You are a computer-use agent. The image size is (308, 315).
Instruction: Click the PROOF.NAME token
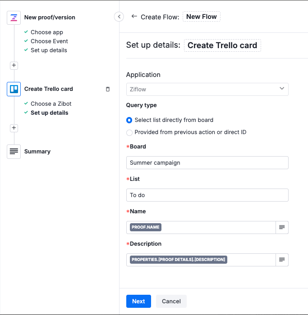[146, 227]
